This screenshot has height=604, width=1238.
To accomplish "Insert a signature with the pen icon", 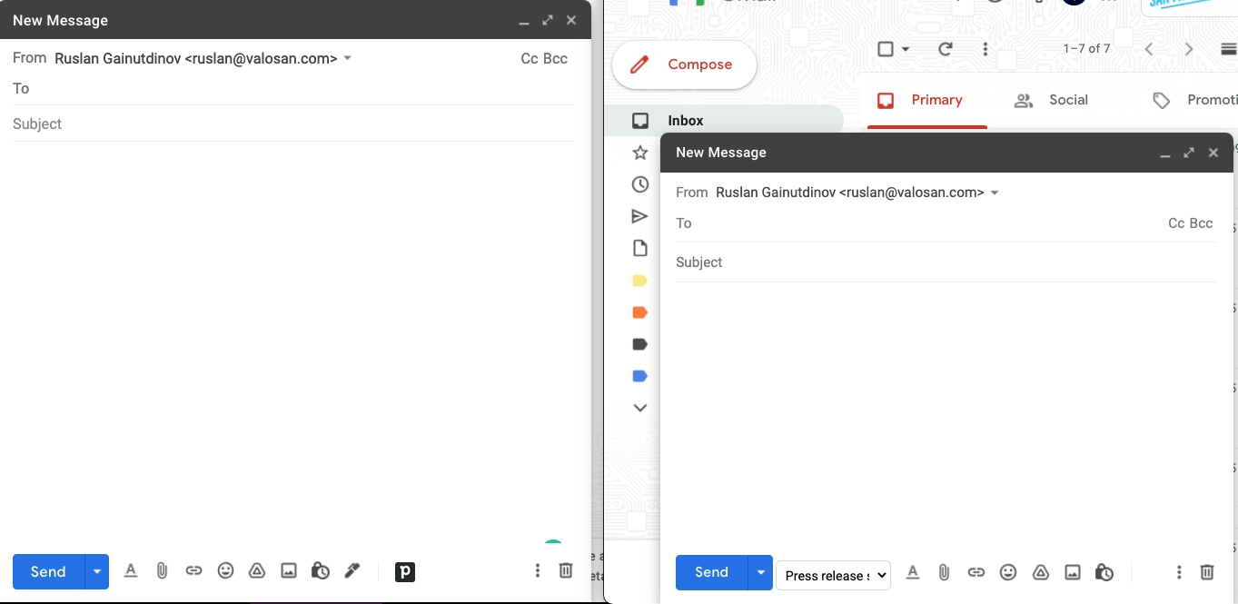I will point(352,570).
